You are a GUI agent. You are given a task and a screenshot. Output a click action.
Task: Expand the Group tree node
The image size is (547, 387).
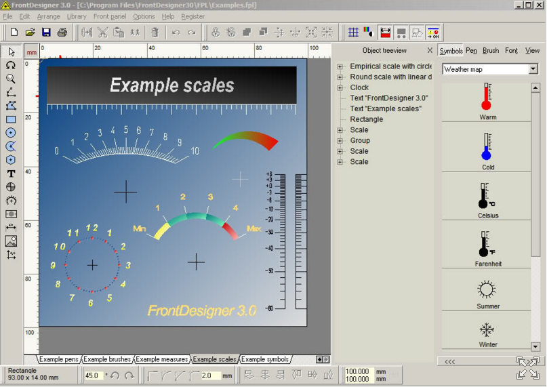pyautogui.click(x=340, y=140)
